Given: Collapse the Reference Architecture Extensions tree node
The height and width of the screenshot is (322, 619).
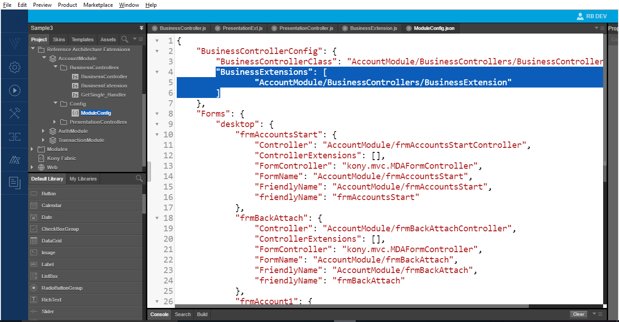Looking at the screenshot, I should [33, 49].
